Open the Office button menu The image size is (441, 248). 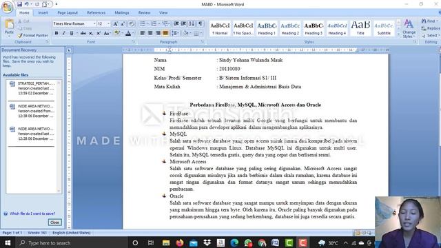click(7, 7)
